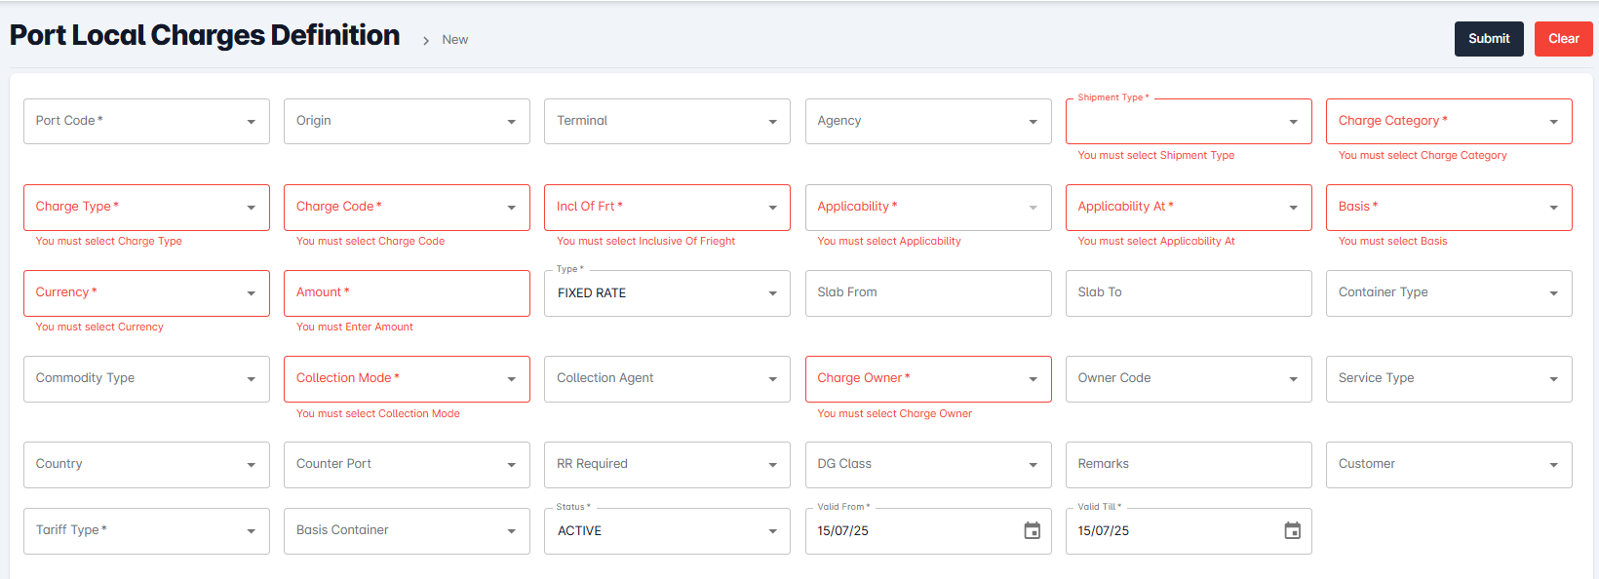This screenshot has height=579, width=1599.
Task: Open the Valid Till calendar picker icon
Action: point(1292,531)
